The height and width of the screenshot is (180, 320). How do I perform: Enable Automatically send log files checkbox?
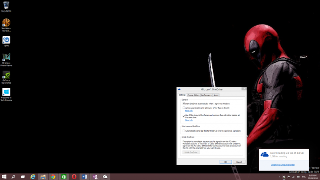pos(184,131)
